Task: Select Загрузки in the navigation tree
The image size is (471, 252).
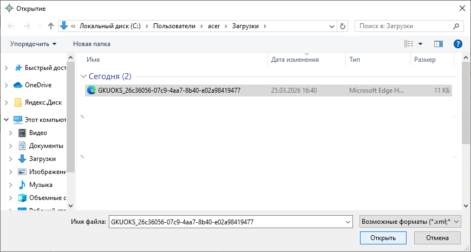Action: coord(42,159)
